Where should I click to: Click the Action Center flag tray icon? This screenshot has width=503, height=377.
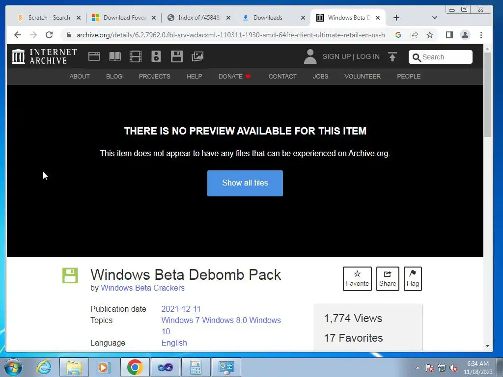click(430, 368)
